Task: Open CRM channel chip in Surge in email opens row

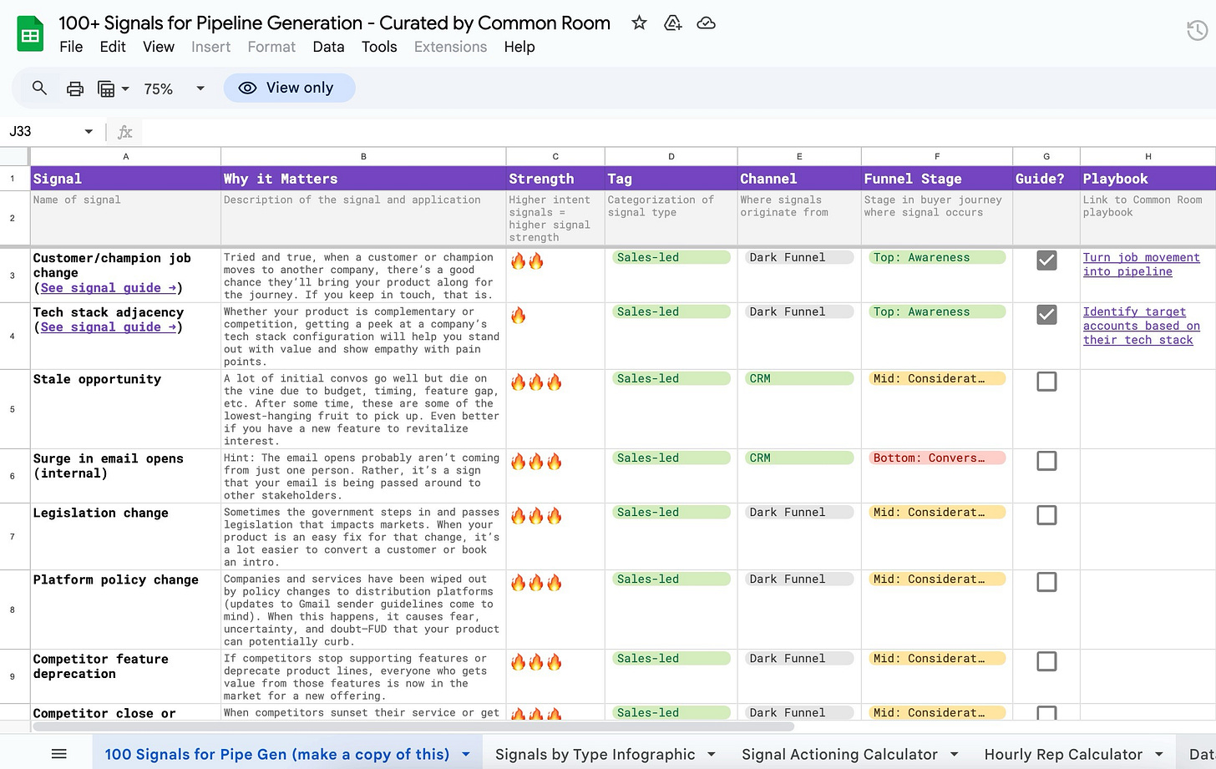Action: (799, 458)
